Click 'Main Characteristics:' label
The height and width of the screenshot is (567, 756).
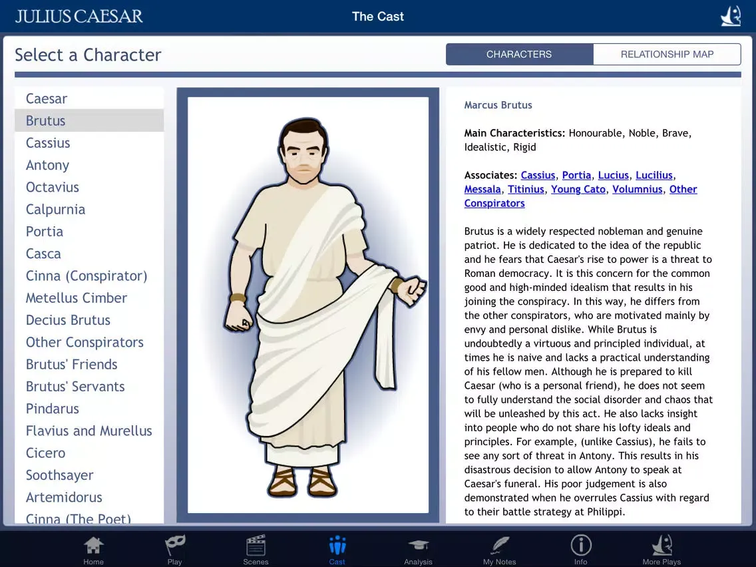[514, 133]
